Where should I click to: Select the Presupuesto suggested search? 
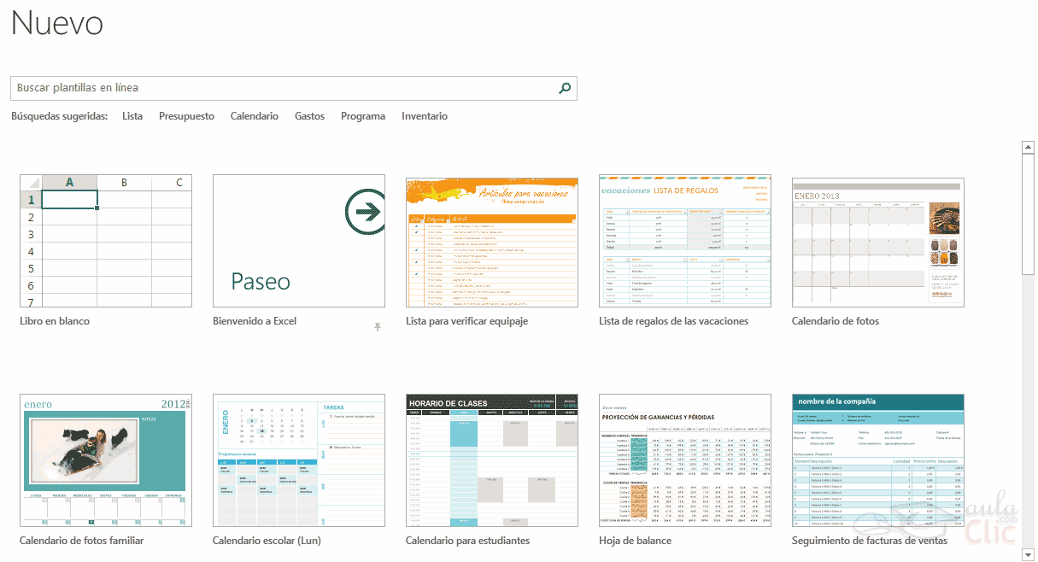pos(186,116)
